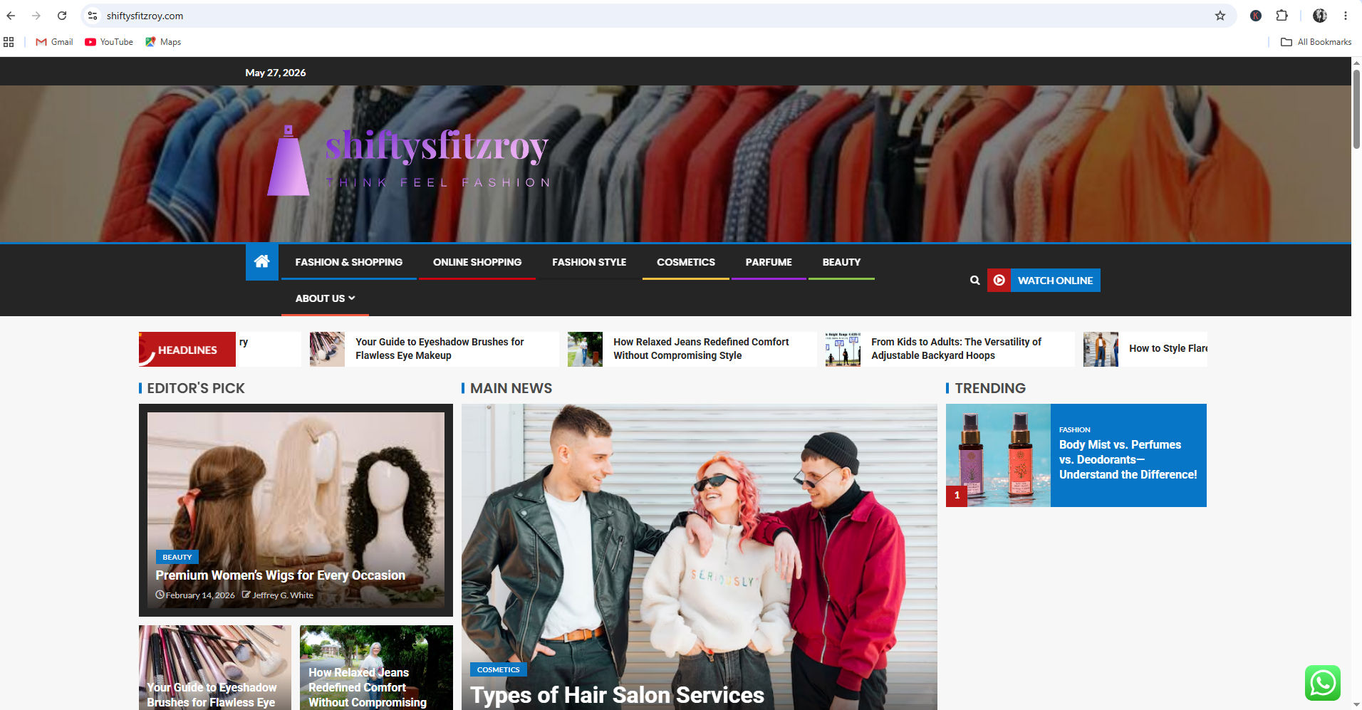Open the search magnifier icon
Screen dimensions: 1362x710
pos(974,281)
